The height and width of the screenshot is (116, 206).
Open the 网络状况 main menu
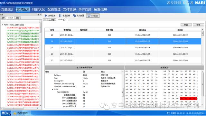[38, 9]
